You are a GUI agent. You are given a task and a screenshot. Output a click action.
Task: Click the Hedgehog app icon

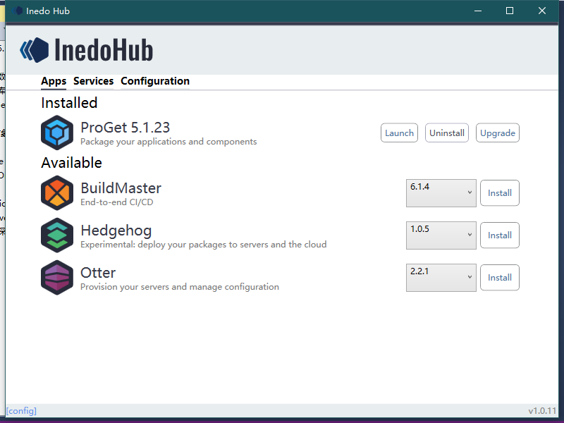tap(57, 235)
